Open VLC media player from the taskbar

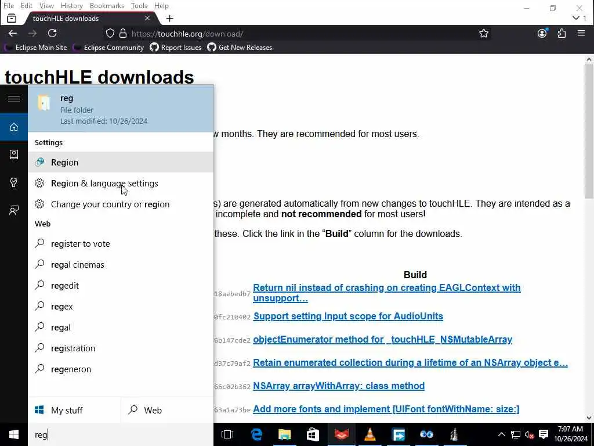370,434
